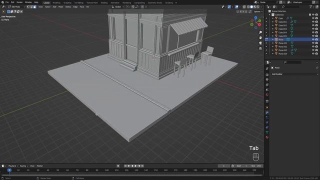Image resolution: width=320 pixels, height=180 pixels.
Task: Switch to rendered viewport shading
Action: tap(258, 6)
